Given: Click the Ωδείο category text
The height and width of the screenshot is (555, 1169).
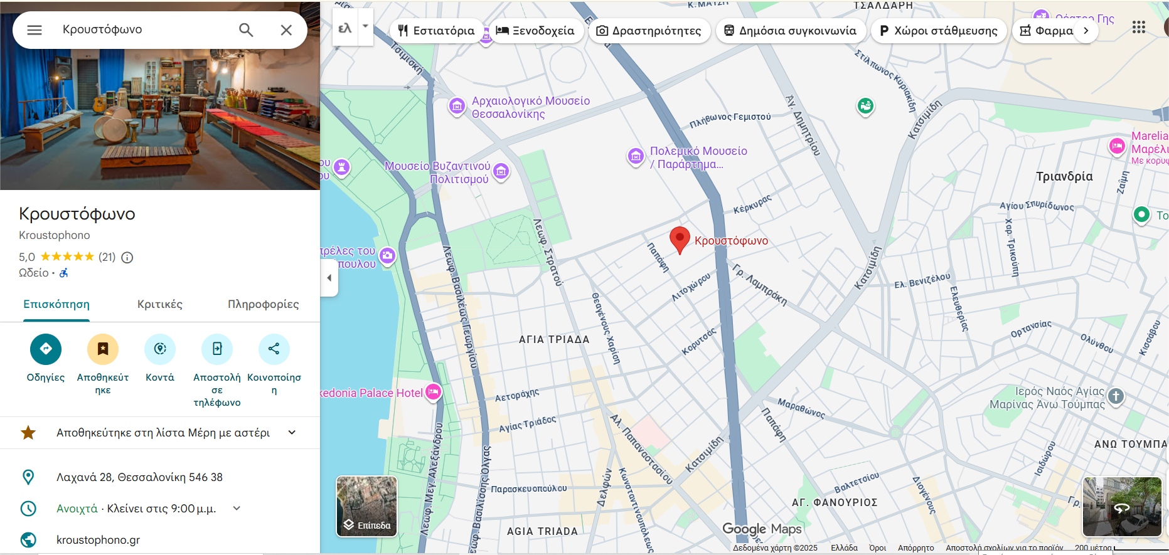Looking at the screenshot, I should 34,273.
